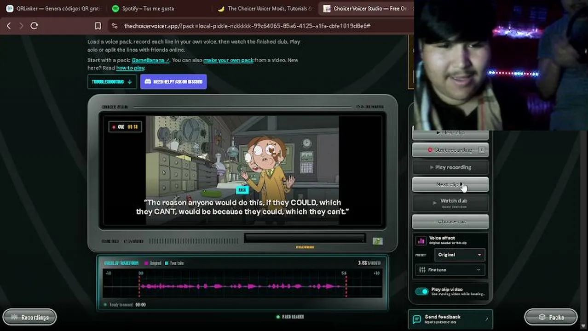This screenshot has width=588, height=331.
Task: Open the Packs button
Action: (551, 317)
